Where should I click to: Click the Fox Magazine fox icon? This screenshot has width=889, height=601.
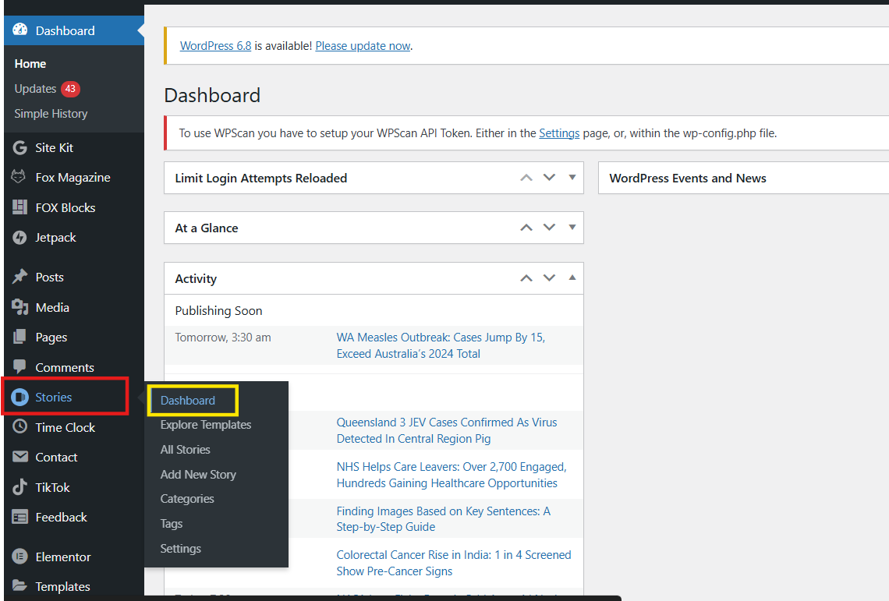click(x=19, y=176)
